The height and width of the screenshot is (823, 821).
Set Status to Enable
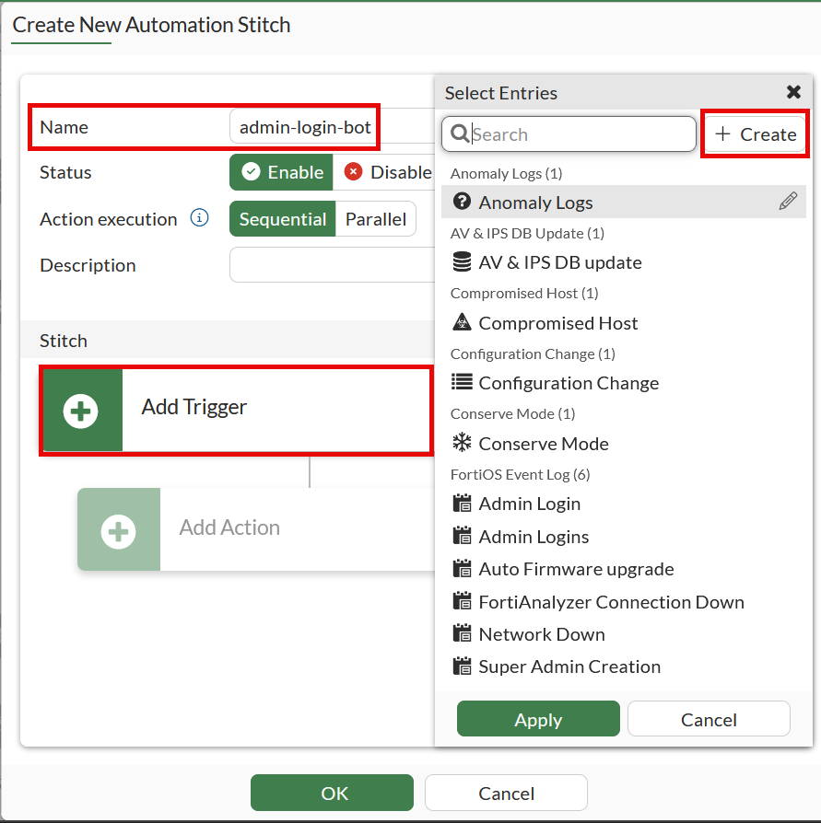tap(282, 172)
